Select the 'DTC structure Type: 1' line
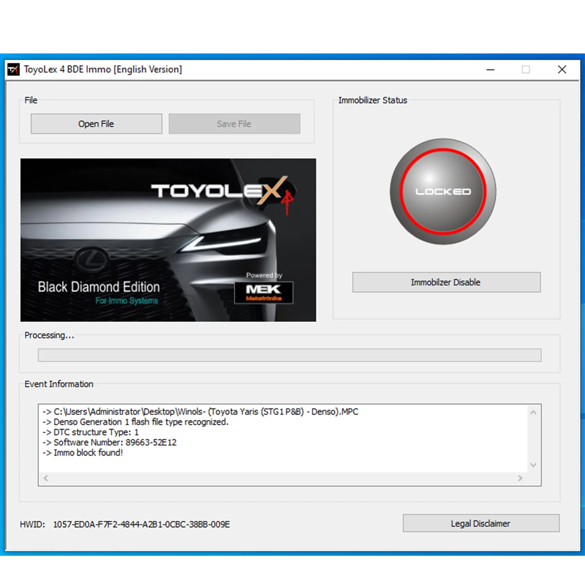The image size is (585, 585). click(90, 432)
